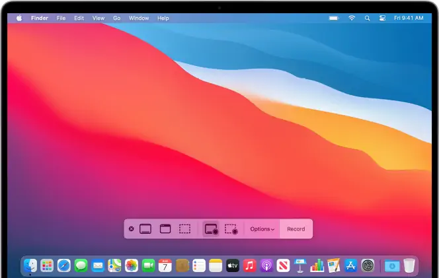Open the Downloads folder in the Dock
Image resolution: width=439 pixels, height=278 pixels.
click(392, 265)
